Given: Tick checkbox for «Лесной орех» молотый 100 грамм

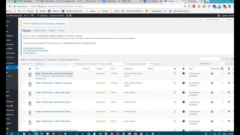Looking at the screenshot, I should (x=23, y=102).
